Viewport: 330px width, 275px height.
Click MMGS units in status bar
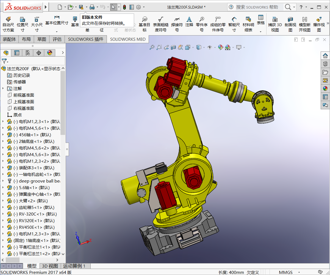(x=286, y=272)
